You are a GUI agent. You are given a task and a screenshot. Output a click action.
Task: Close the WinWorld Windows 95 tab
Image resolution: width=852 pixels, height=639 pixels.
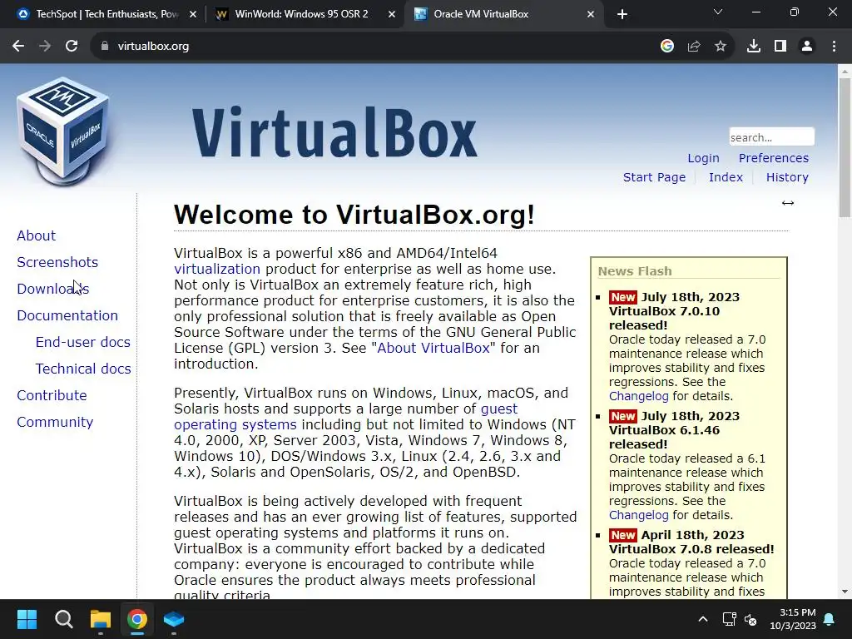point(392,15)
